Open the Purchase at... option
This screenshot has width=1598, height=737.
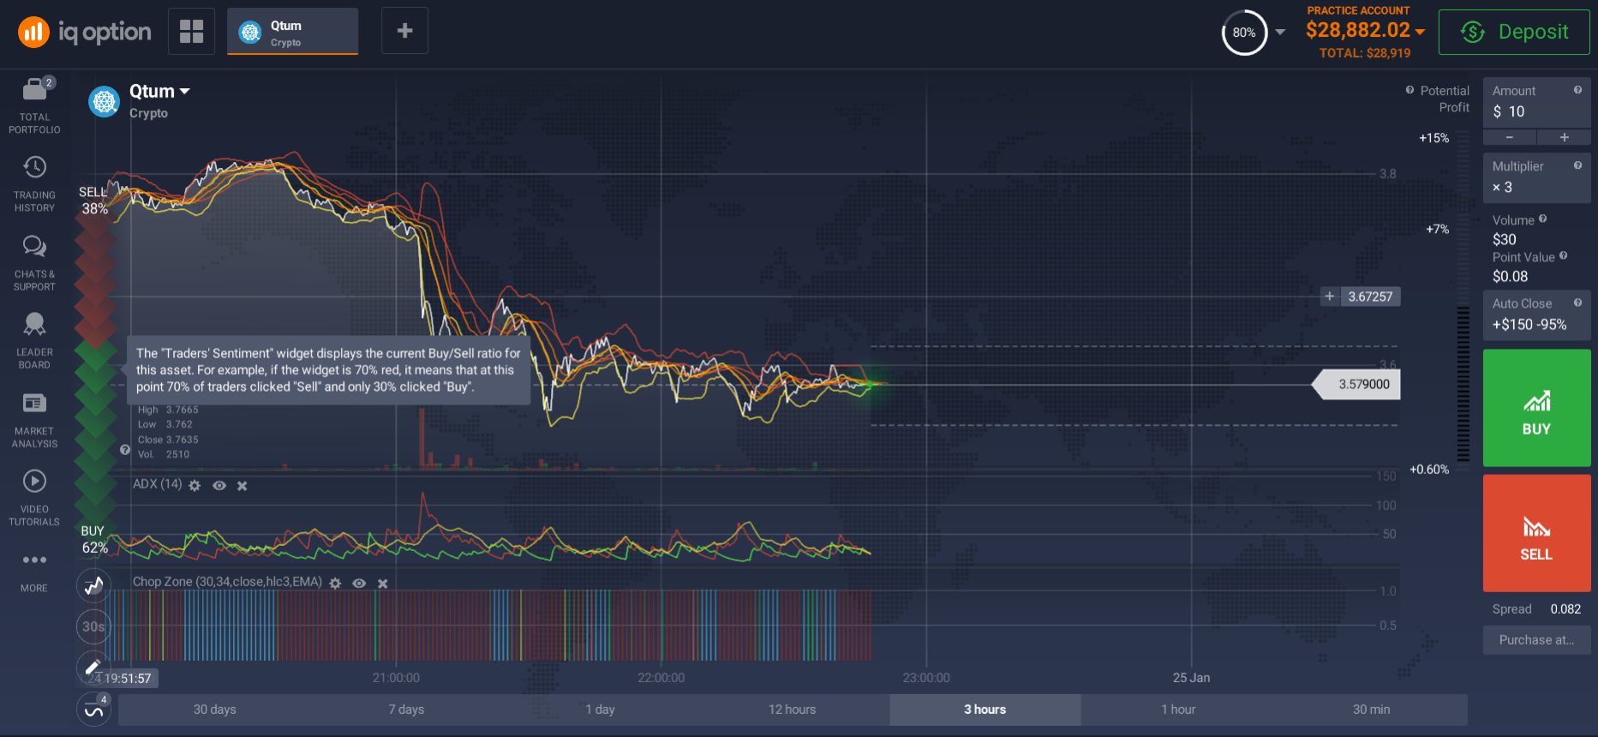click(x=1536, y=640)
